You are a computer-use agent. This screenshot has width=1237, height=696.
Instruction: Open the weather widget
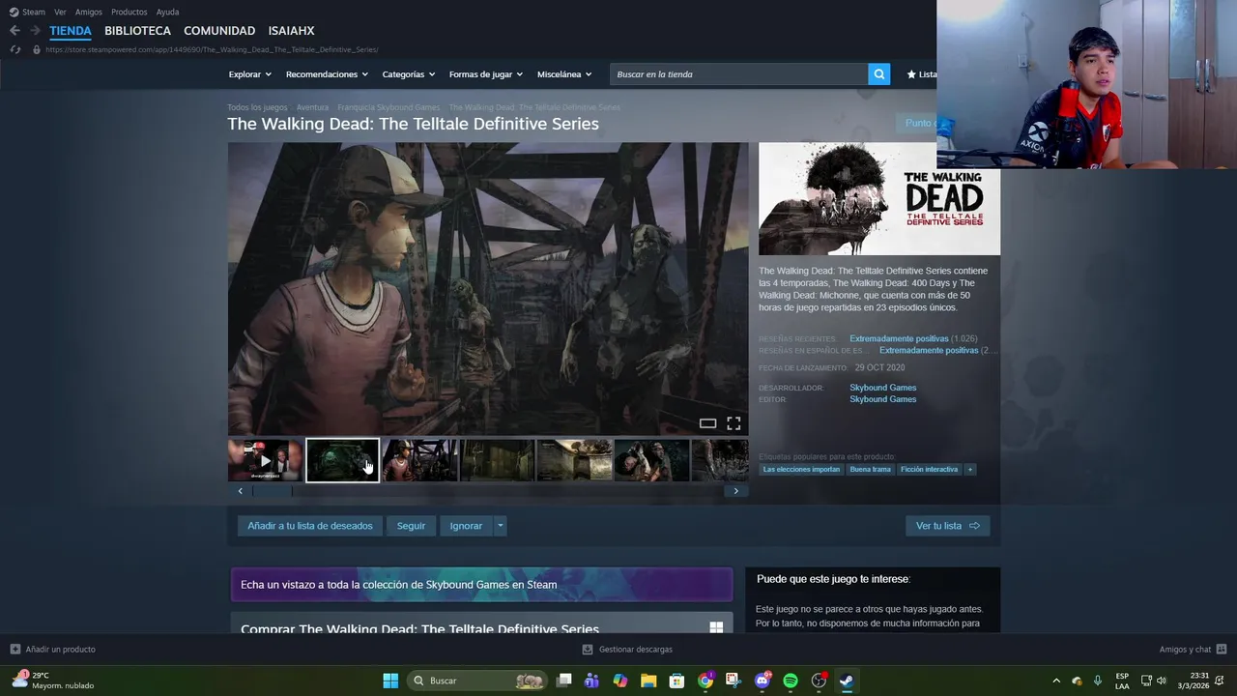coord(53,681)
